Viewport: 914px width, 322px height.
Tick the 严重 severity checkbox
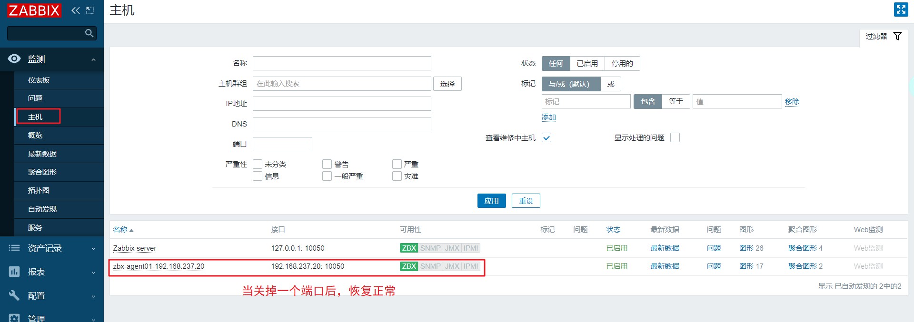397,164
